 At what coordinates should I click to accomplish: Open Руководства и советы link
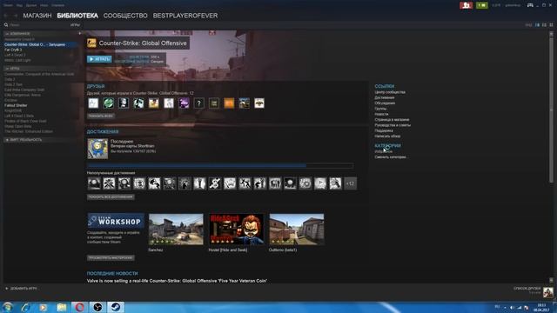(393, 125)
